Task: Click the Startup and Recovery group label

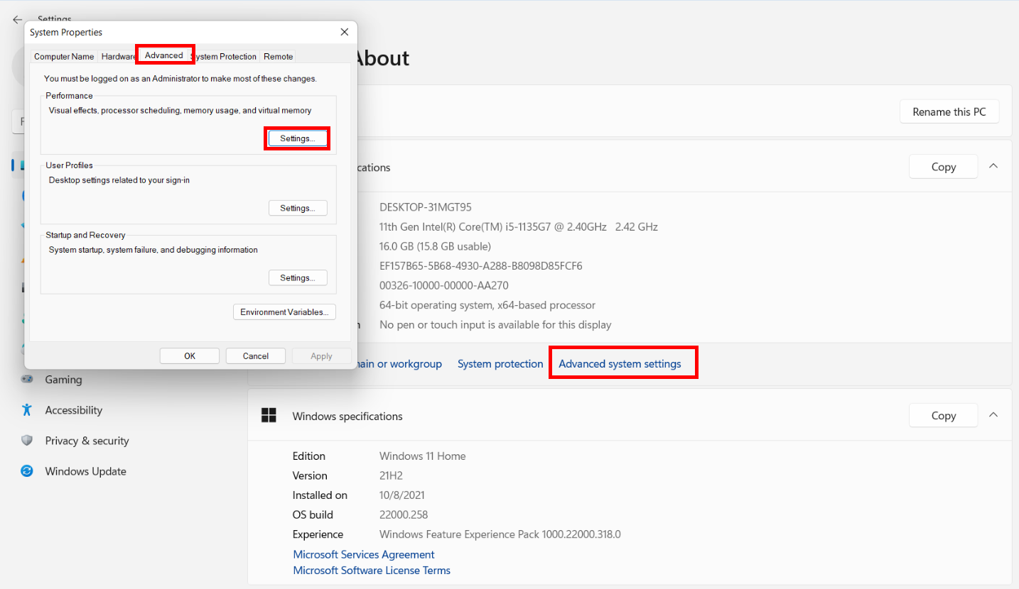Action: pyautogui.click(x=85, y=235)
